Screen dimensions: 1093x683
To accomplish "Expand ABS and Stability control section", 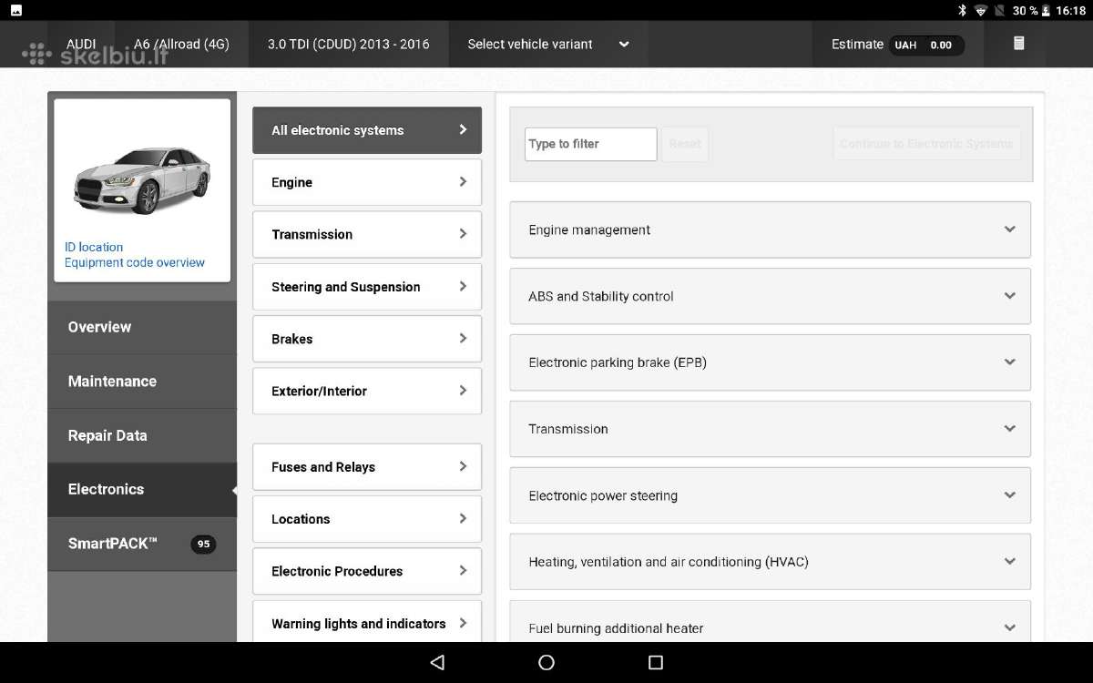I will (770, 296).
